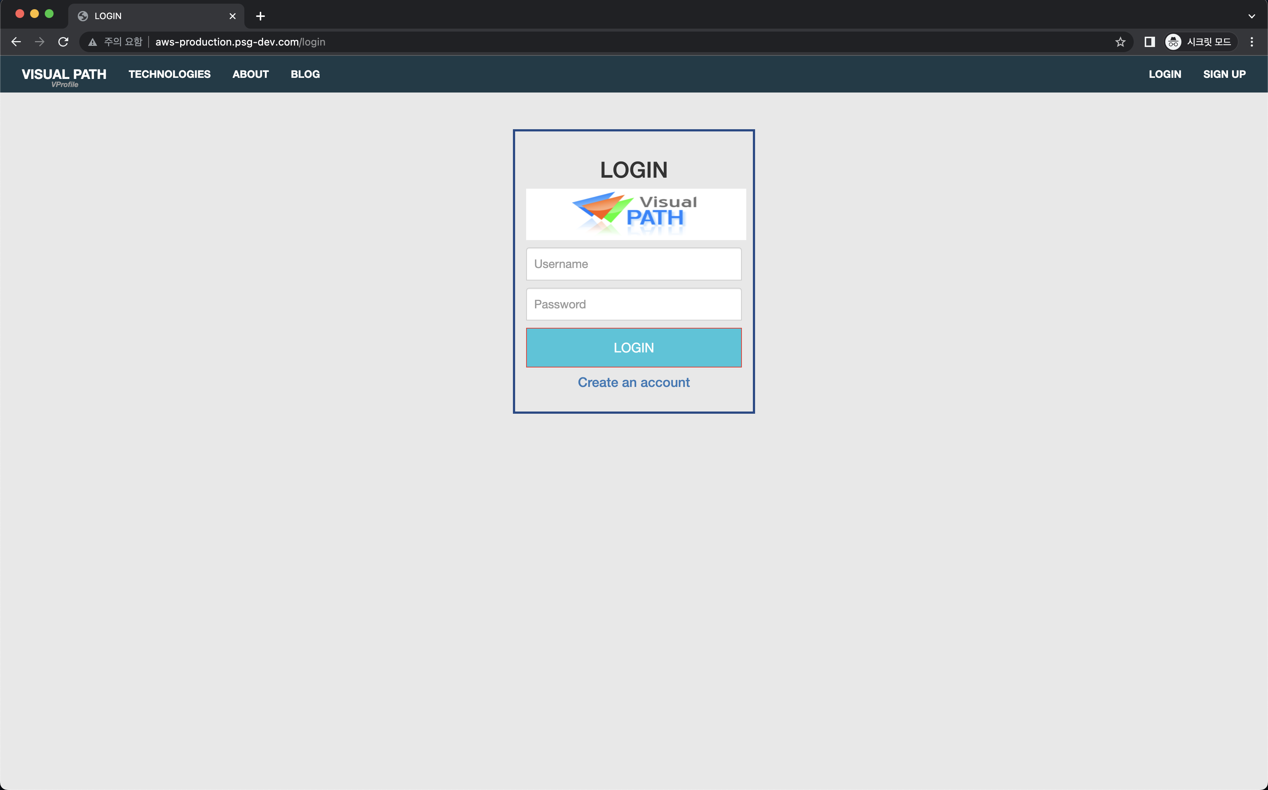Close the LOGIN browser tab
Image resolution: width=1268 pixels, height=790 pixels.
pos(232,16)
